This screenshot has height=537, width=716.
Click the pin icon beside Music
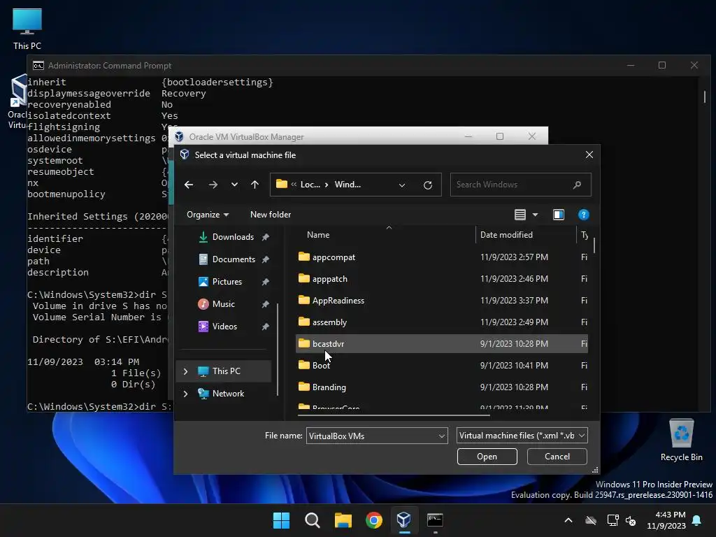pos(265,304)
